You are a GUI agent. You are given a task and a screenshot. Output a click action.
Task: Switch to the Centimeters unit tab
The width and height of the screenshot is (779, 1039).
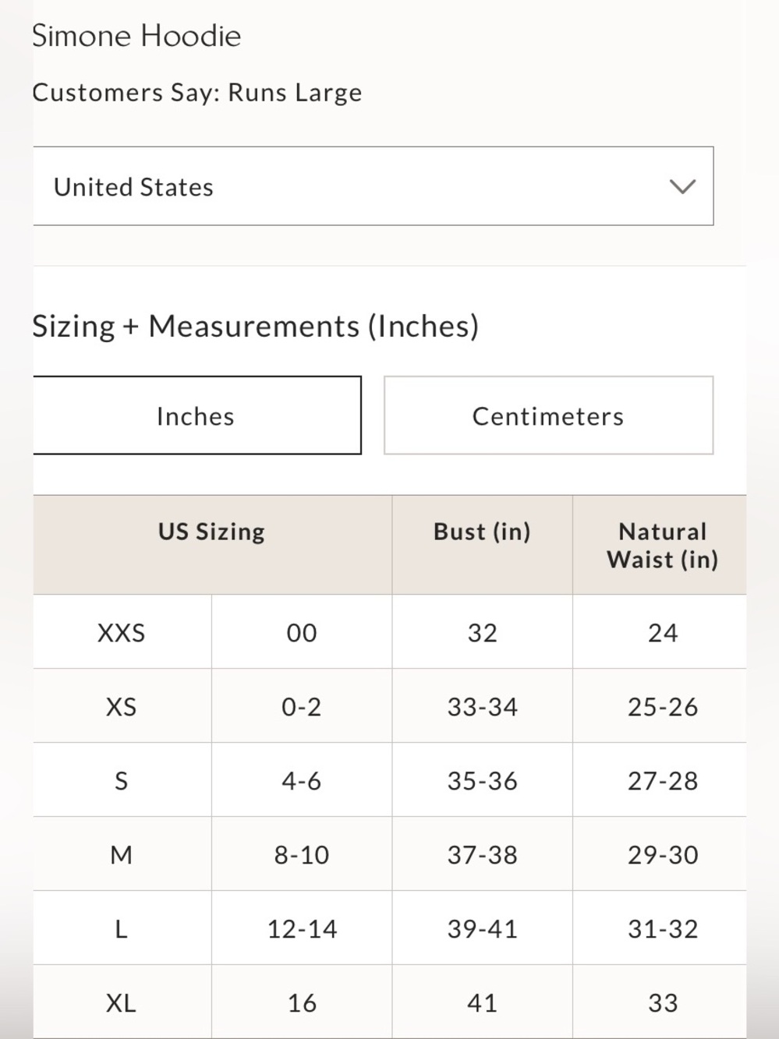548,415
